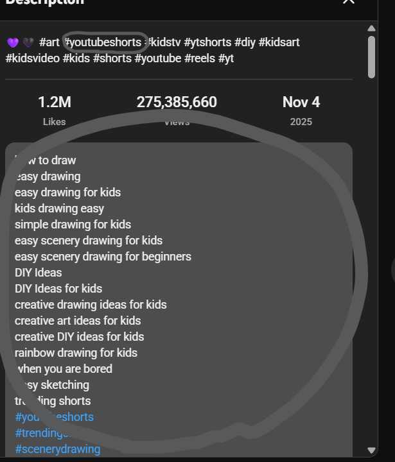Open the #diy hashtag link
This screenshot has height=462, width=395.
[x=245, y=42]
